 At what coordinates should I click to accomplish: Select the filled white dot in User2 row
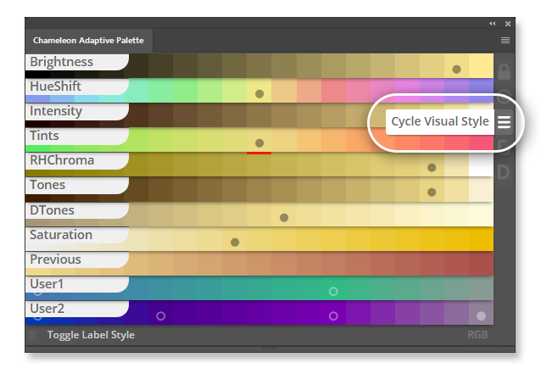(x=481, y=313)
